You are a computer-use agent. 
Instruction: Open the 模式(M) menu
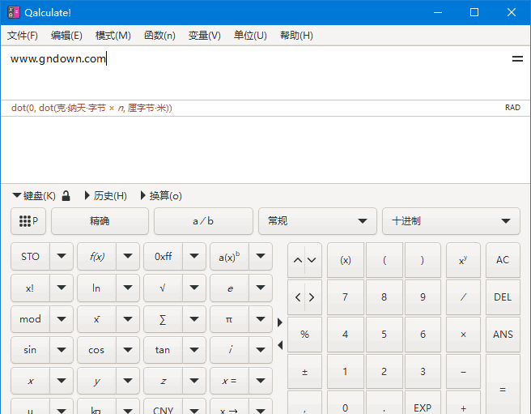click(113, 36)
